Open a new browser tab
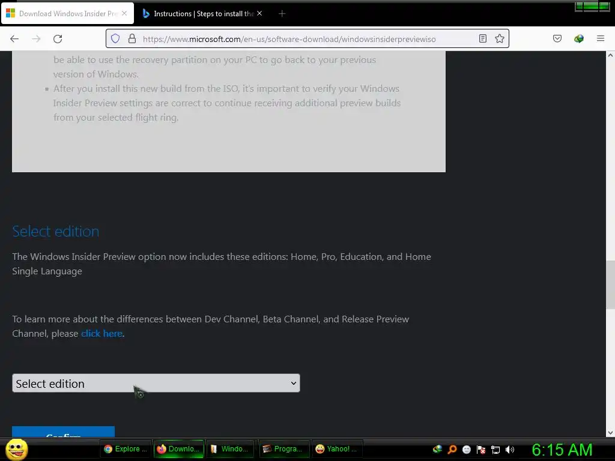615x461 pixels. tap(282, 14)
